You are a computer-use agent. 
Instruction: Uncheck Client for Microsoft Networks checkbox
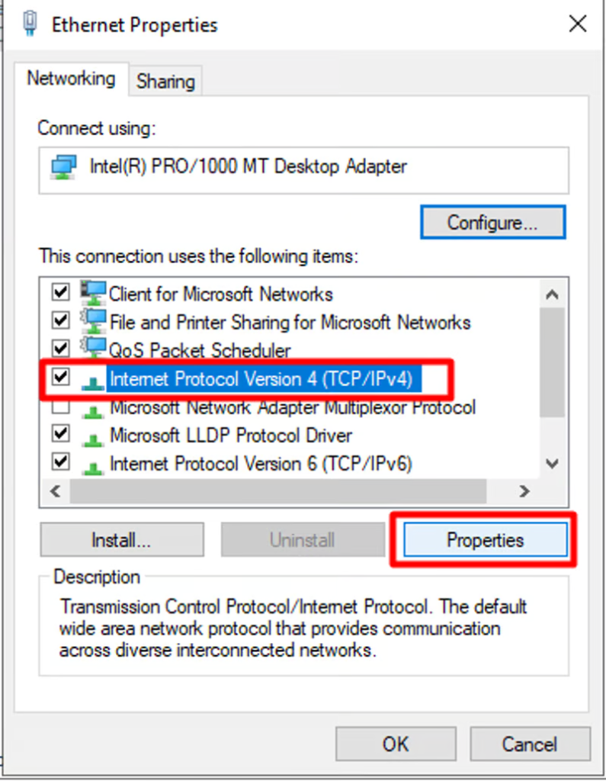point(61,291)
